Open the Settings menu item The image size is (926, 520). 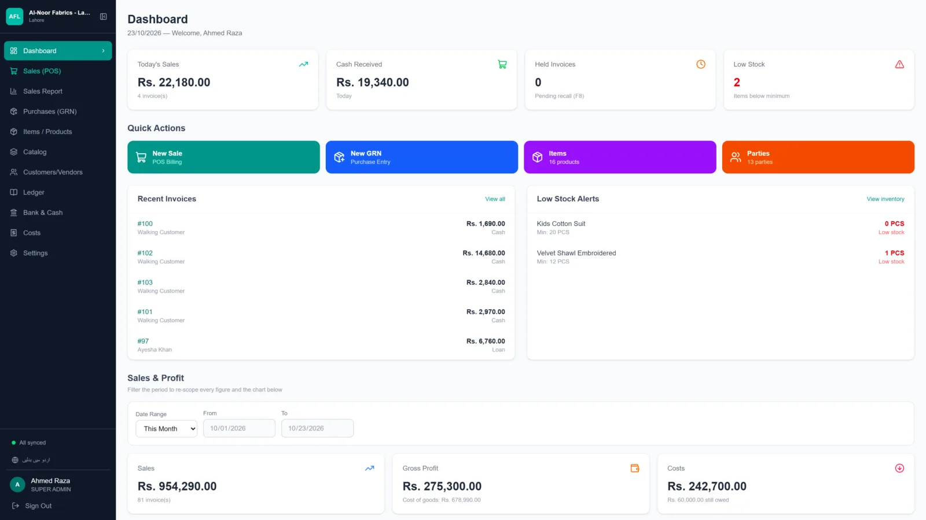pyautogui.click(x=58, y=253)
